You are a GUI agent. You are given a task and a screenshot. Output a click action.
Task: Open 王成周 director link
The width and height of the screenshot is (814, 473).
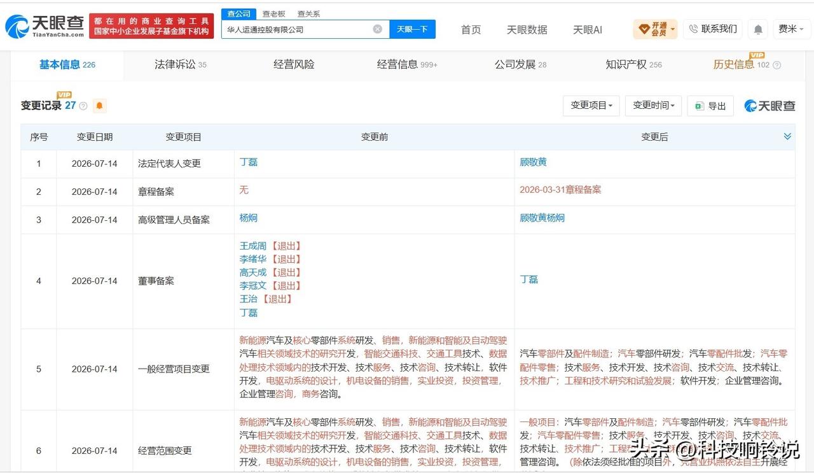click(x=253, y=246)
